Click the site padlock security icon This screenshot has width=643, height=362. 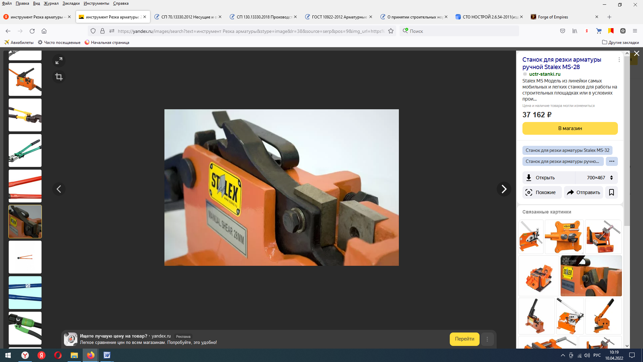(x=102, y=31)
